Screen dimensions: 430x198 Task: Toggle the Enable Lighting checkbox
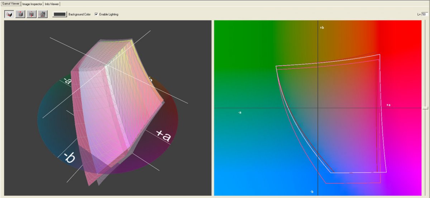[96, 14]
